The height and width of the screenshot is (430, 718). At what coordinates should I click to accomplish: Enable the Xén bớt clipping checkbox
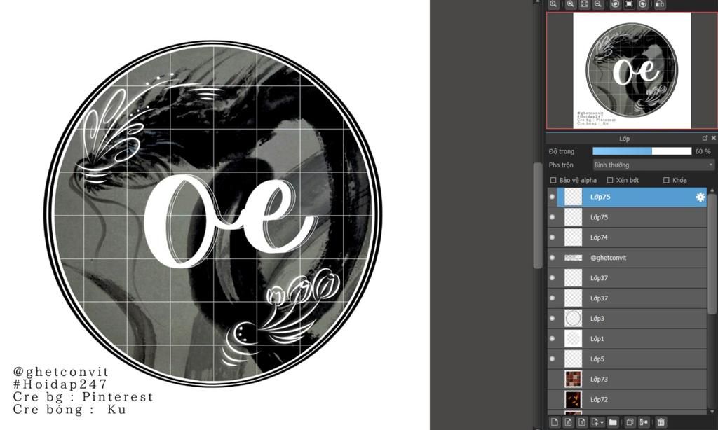coord(610,180)
